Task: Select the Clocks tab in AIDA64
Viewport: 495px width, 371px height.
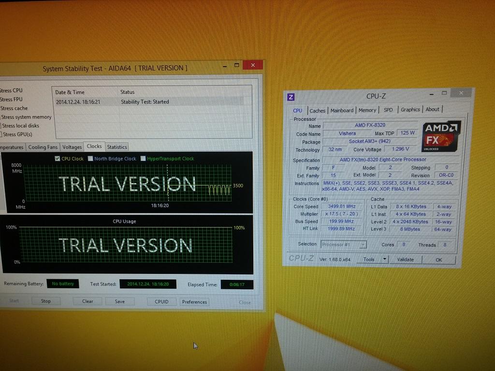Action: click(94, 146)
